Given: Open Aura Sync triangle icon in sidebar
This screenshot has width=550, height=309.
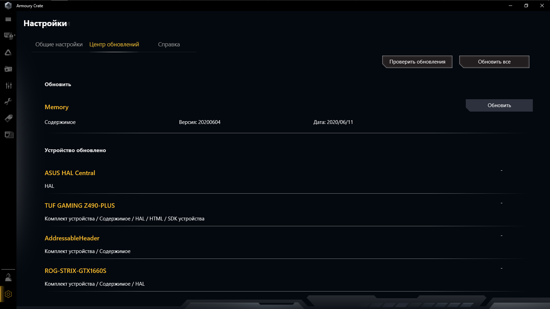Looking at the screenshot, I should (8, 53).
